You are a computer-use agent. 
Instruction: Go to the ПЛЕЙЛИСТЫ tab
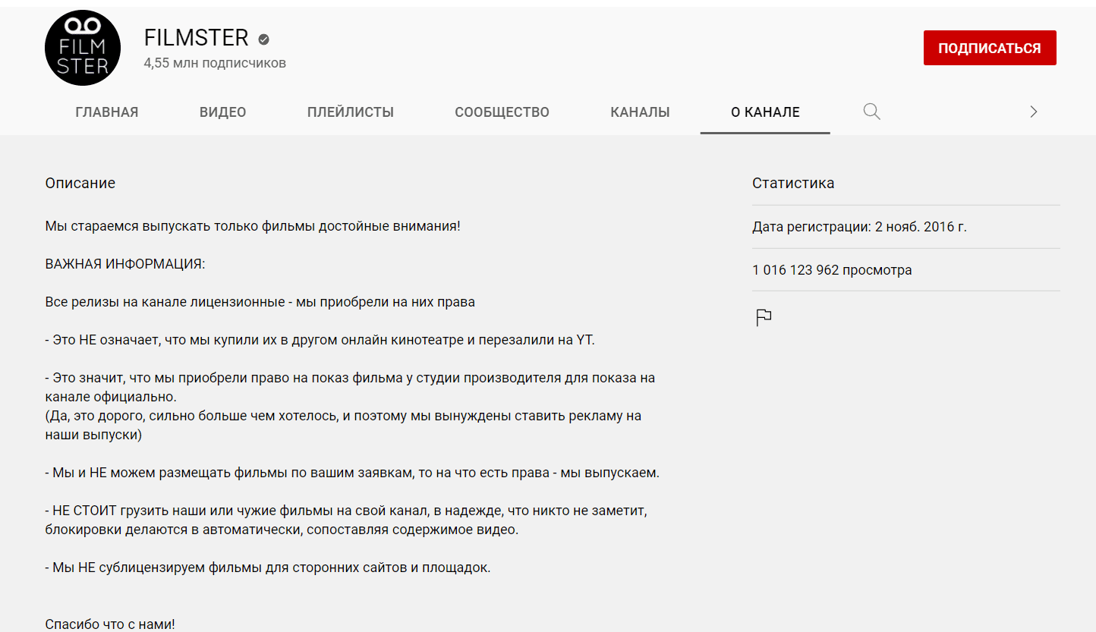[351, 112]
